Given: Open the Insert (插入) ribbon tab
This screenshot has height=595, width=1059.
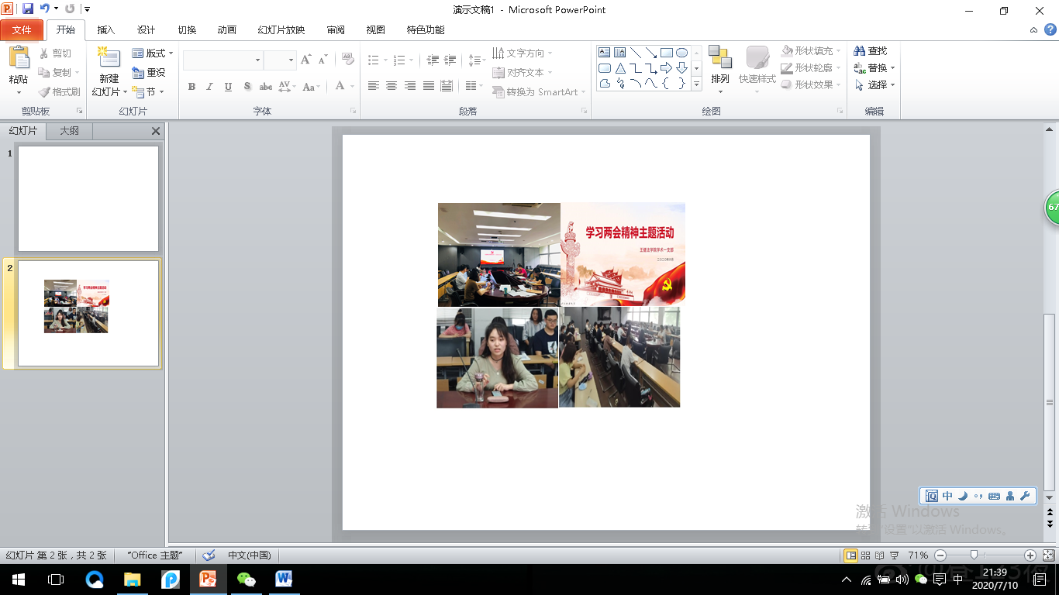Looking at the screenshot, I should click(x=105, y=30).
